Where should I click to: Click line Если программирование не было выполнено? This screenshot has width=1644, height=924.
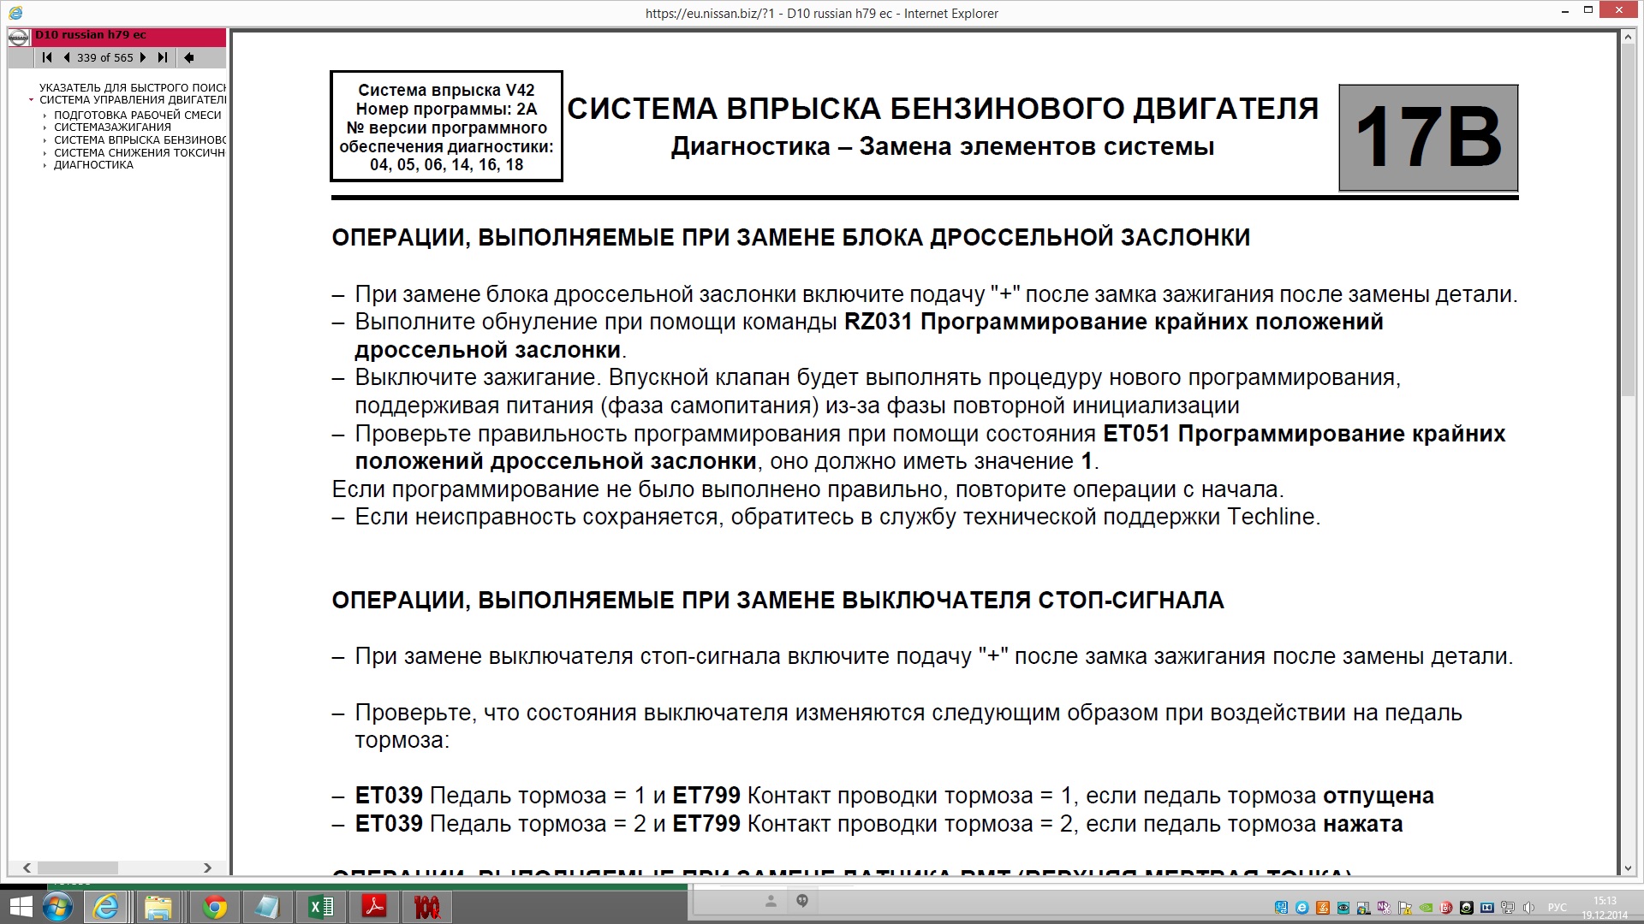point(807,489)
